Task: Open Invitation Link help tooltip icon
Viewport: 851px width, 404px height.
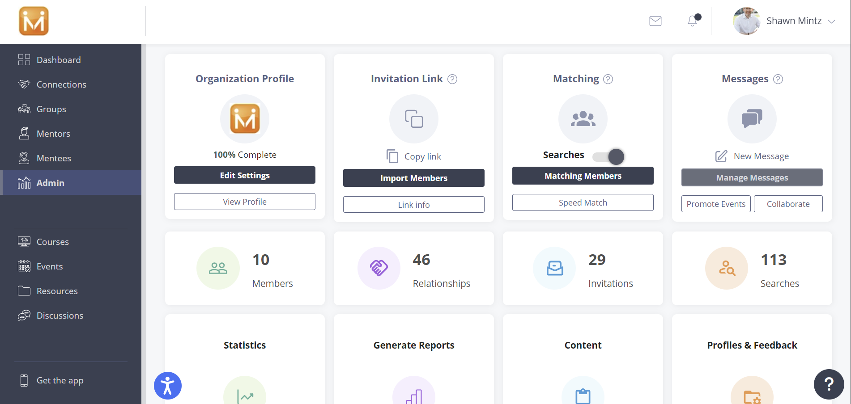Action: tap(452, 79)
